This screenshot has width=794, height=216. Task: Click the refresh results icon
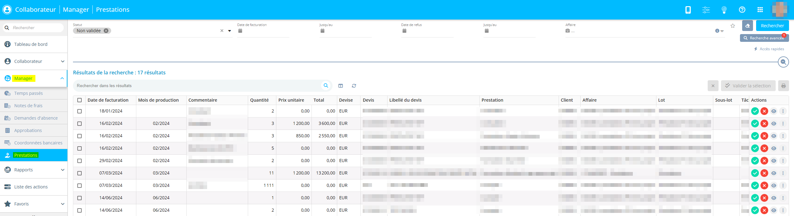[x=354, y=86]
